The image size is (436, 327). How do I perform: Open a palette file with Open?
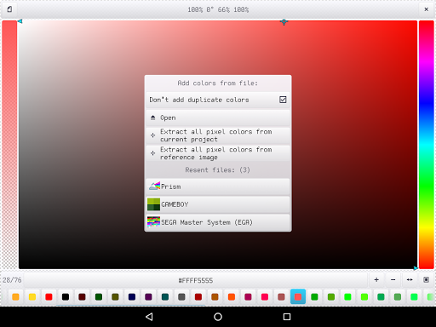coord(218,118)
